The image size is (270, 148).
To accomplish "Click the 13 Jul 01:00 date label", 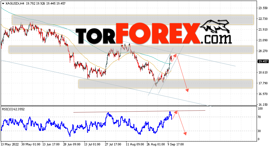I will coord(92,144).
